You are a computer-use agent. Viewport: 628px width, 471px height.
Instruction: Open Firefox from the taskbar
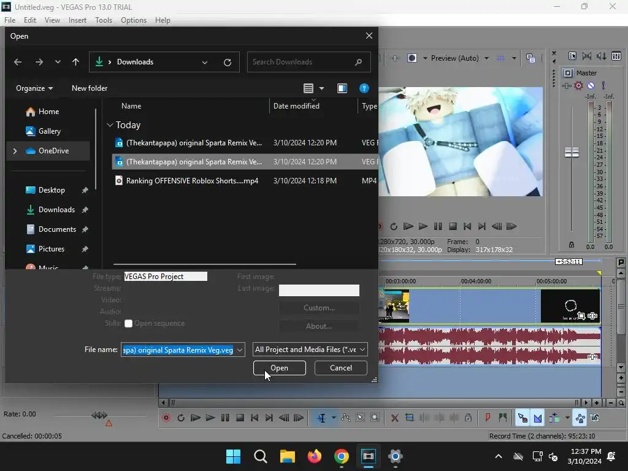(314, 456)
